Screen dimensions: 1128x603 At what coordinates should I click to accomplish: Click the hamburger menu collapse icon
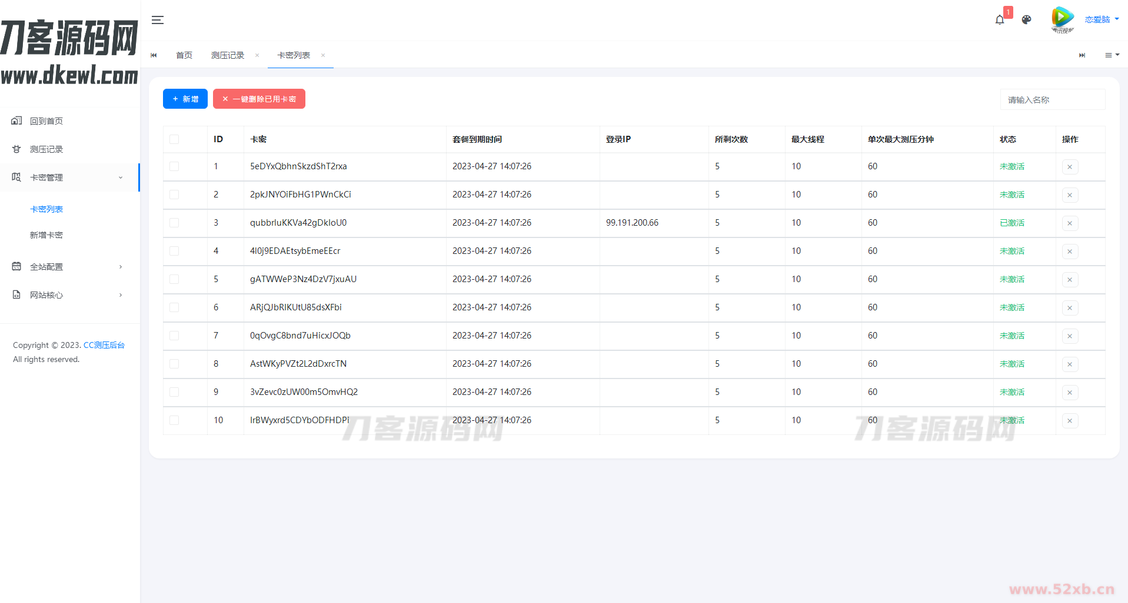[x=157, y=20]
